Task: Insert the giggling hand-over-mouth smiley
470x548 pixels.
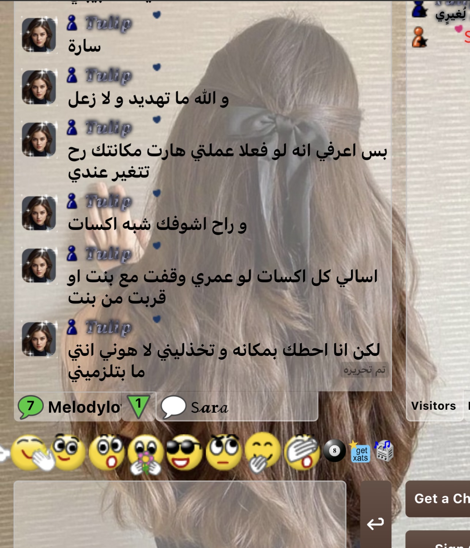Action: 262,453
